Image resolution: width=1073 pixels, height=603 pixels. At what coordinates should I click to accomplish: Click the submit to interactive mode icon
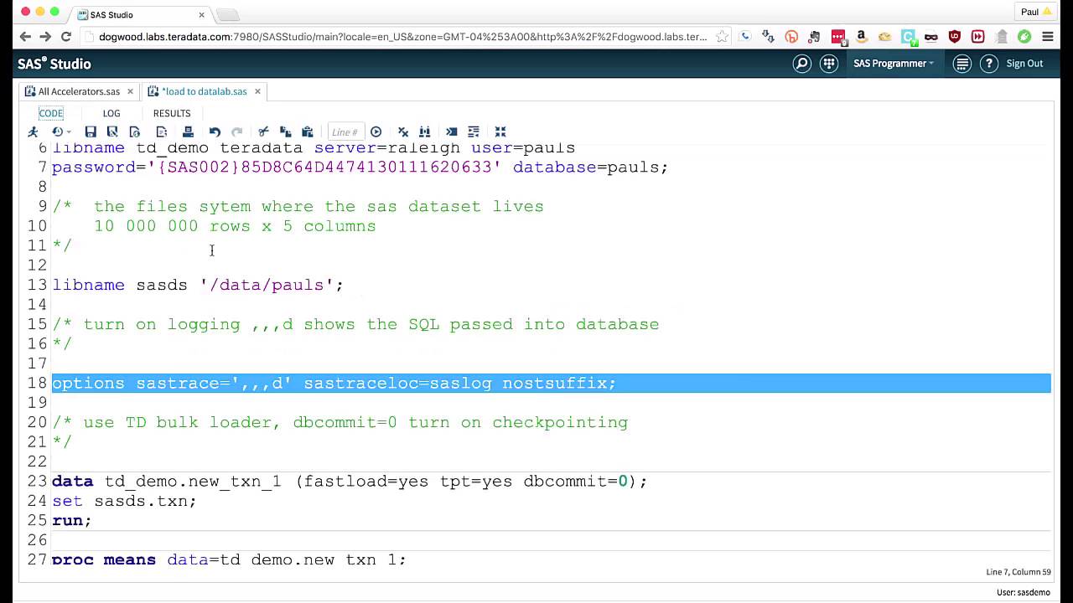pyautogui.click(x=452, y=131)
